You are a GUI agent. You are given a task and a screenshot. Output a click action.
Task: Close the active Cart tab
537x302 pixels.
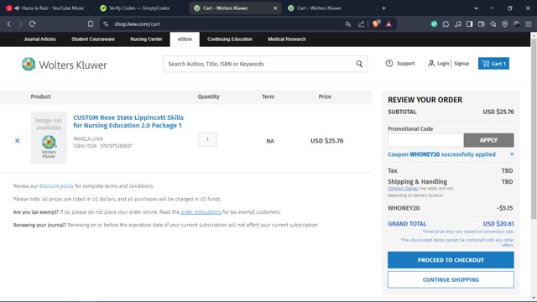[275, 8]
